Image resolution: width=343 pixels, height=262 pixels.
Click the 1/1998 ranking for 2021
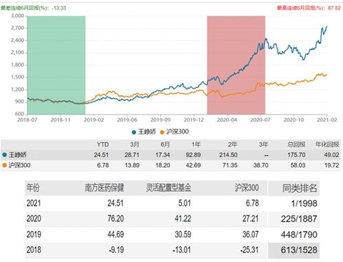304,204
